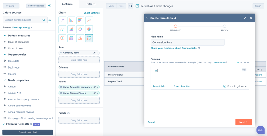Click the refresh icon in toolbar
Viewport: 267px width, 136px height.
[131, 6]
